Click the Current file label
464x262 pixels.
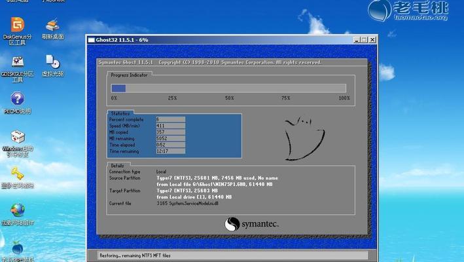click(120, 204)
